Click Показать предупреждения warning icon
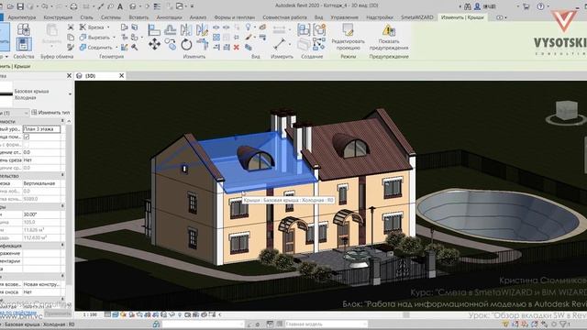 pyautogui.click(x=389, y=30)
